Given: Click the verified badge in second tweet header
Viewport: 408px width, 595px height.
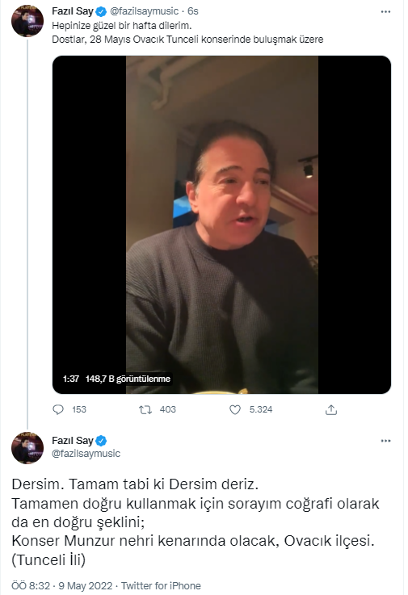Looking at the screenshot, I should point(101,441).
